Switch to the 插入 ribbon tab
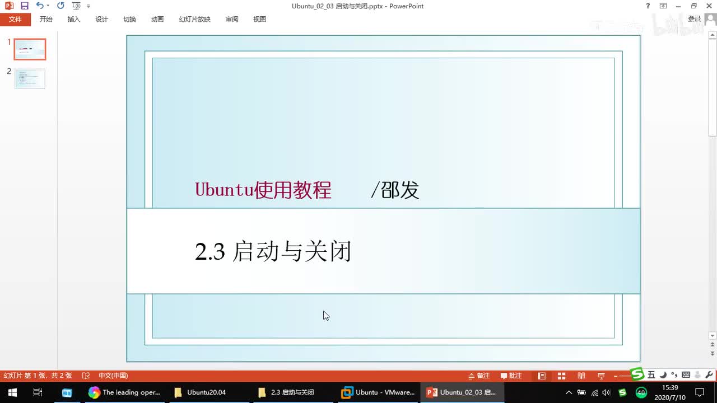717x403 pixels. 74,19
